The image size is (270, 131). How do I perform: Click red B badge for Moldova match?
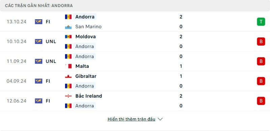pyautogui.click(x=261, y=42)
